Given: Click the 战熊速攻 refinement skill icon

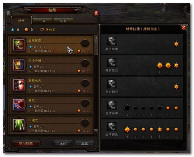Looking at the screenshot, I should [x=112, y=127].
